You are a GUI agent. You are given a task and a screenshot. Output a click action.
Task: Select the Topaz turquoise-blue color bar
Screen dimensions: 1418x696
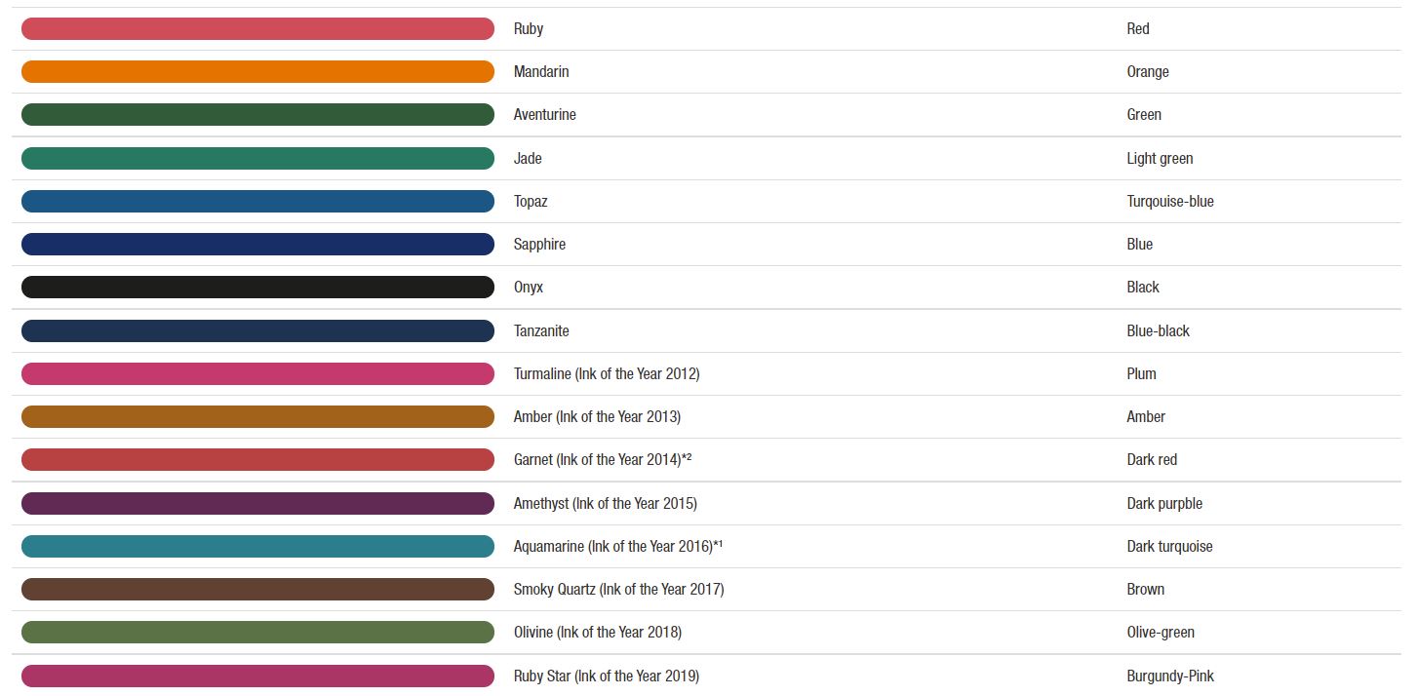click(x=257, y=201)
